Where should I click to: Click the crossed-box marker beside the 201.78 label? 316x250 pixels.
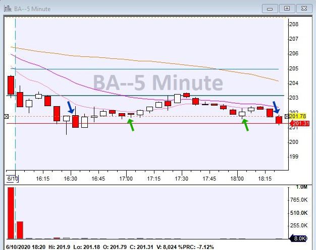pos(287,116)
